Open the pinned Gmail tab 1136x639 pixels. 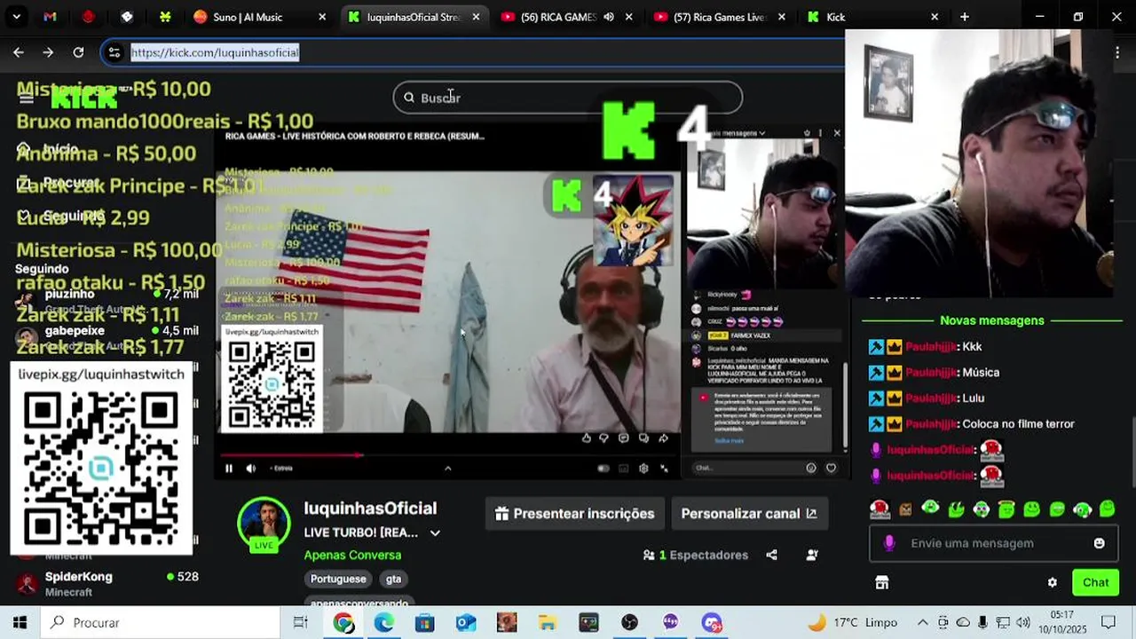click(50, 17)
